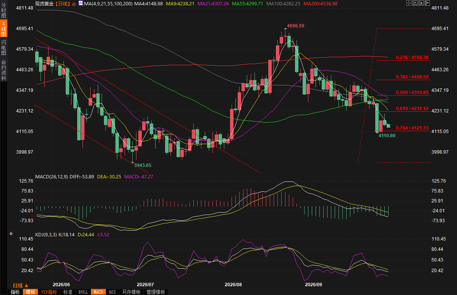This screenshot has height=295, width=457.
Task: Enable the RSI indicator template
Action: click(x=112, y=292)
